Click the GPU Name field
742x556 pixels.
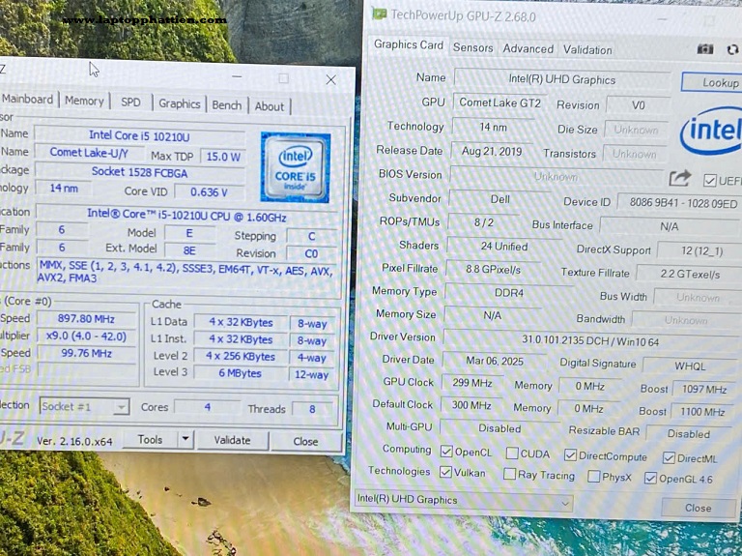click(561, 79)
